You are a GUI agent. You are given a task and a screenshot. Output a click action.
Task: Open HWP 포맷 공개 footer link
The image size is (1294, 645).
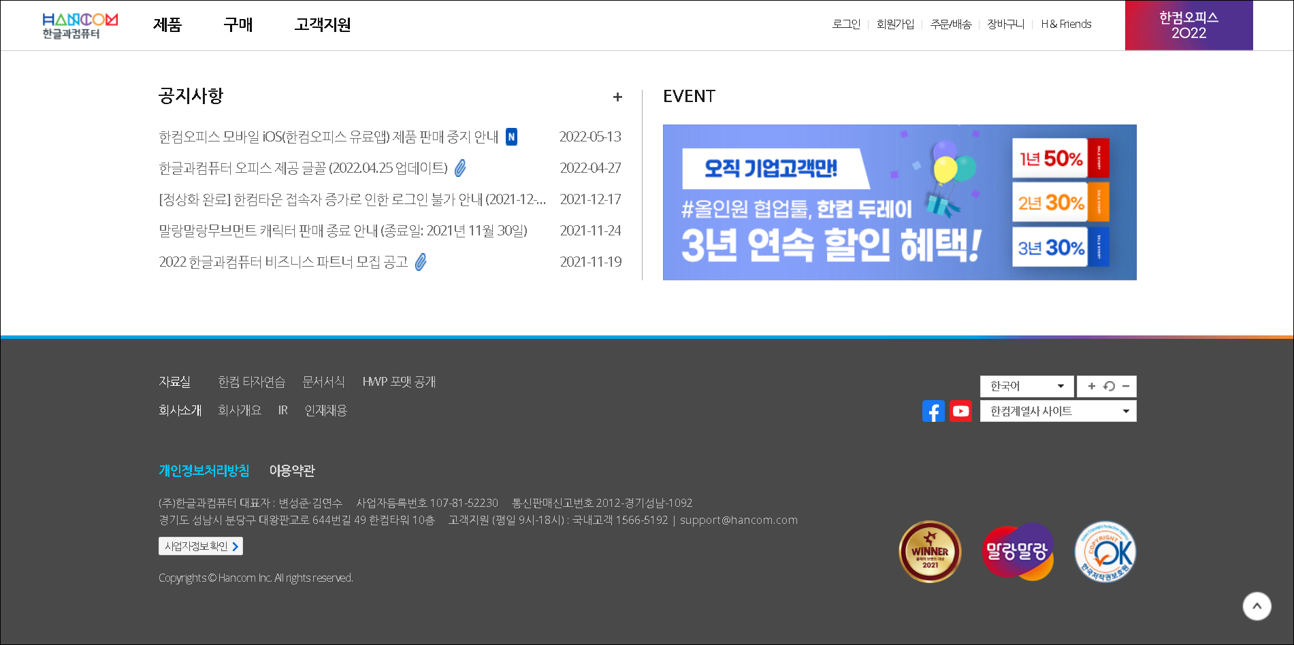coord(399,382)
